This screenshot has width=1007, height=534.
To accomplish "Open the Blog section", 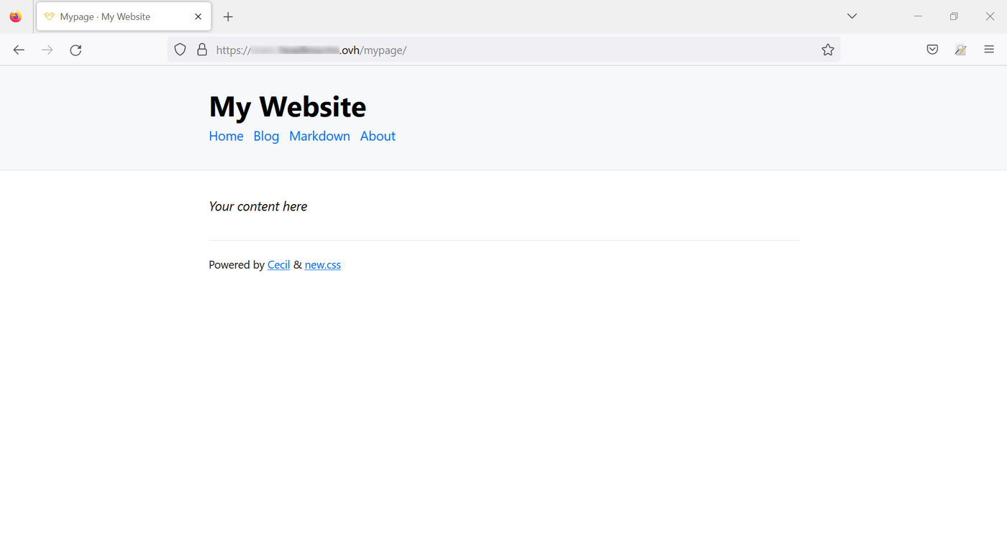I will (265, 136).
